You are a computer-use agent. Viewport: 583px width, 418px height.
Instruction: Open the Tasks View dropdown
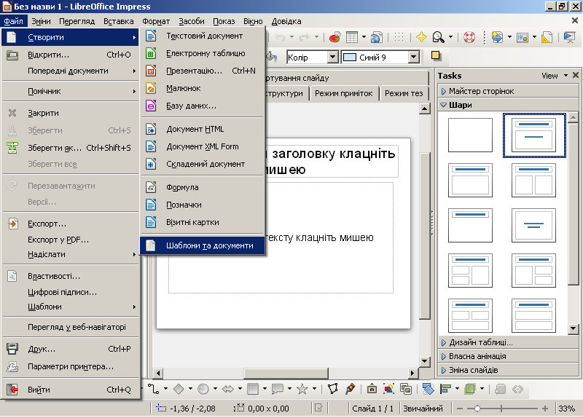pos(555,76)
